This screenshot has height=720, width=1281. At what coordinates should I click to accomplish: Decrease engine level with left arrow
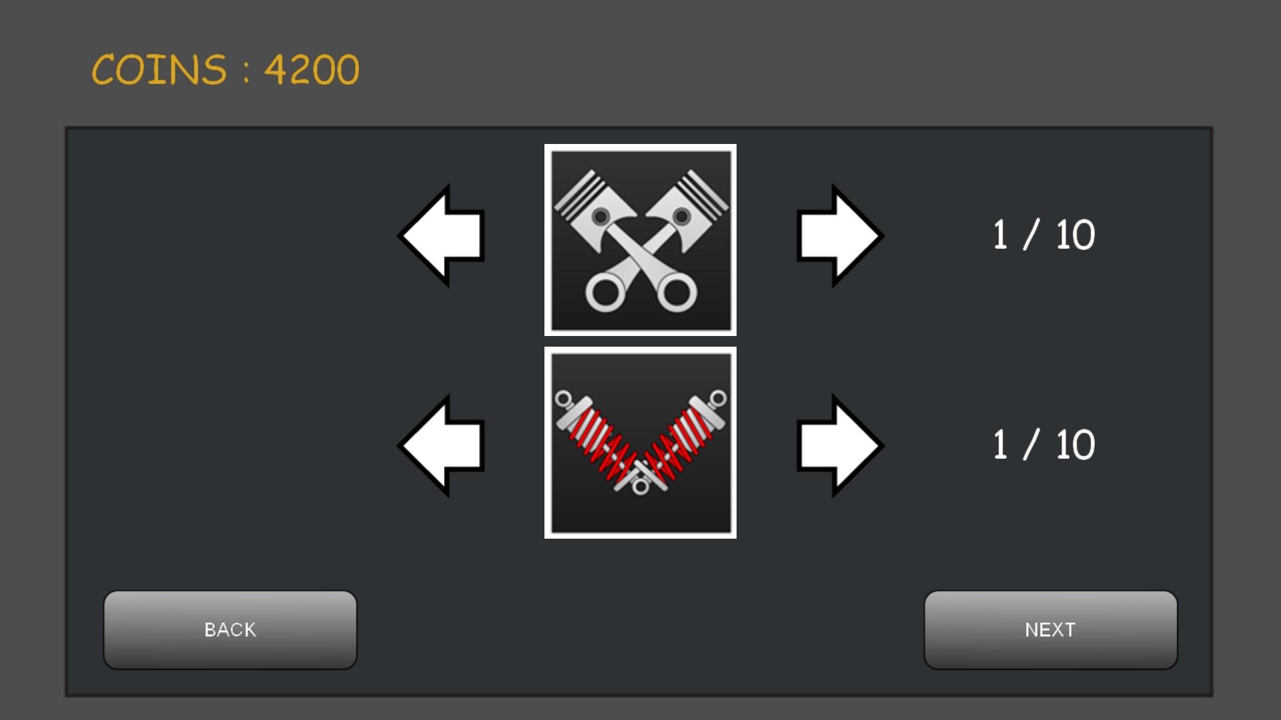440,235
